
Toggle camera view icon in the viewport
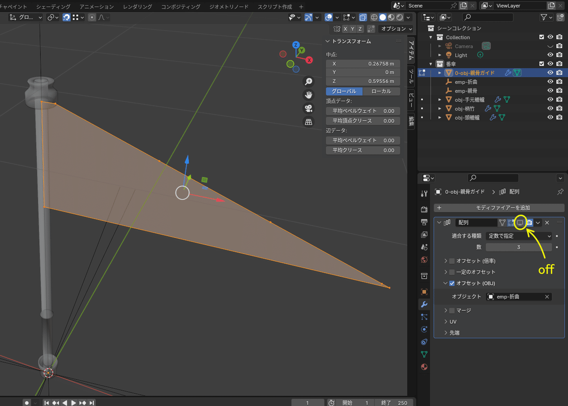pos(309,108)
